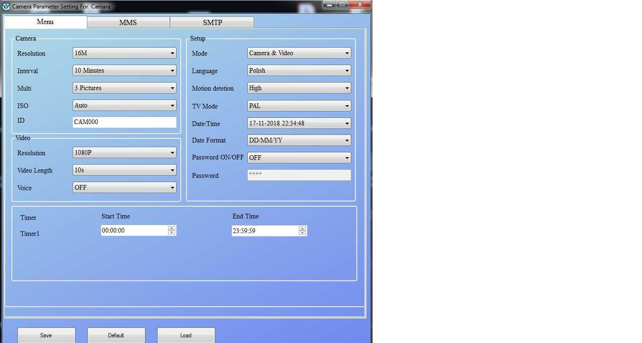The width and height of the screenshot is (642, 343).
Task: Switch to the Menu tab
Action: click(45, 22)
